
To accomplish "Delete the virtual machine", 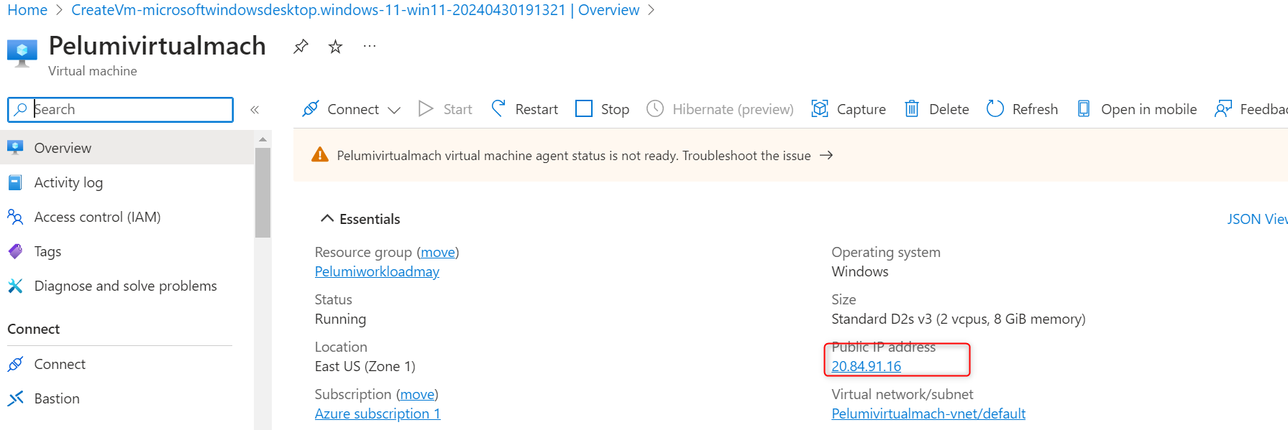I will coord(936,109).
